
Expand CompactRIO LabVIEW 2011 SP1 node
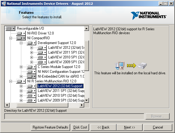31,52
